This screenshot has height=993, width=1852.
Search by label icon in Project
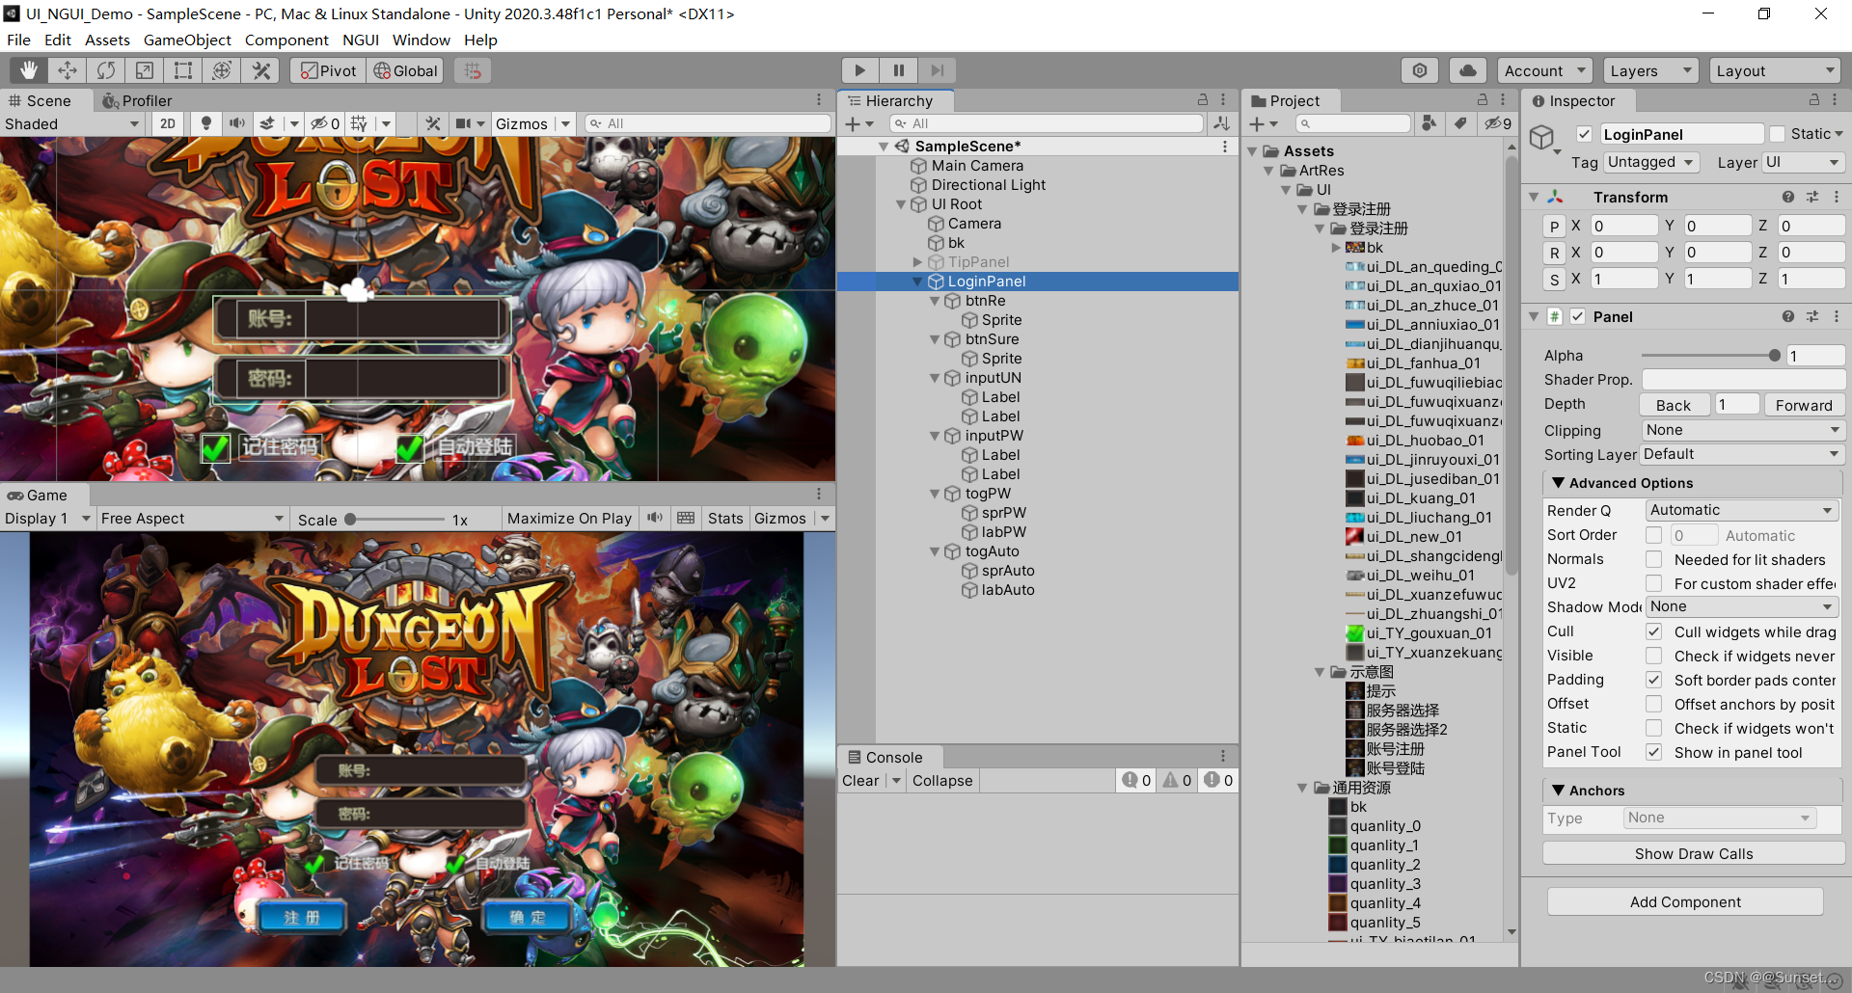click(1460, 123)
